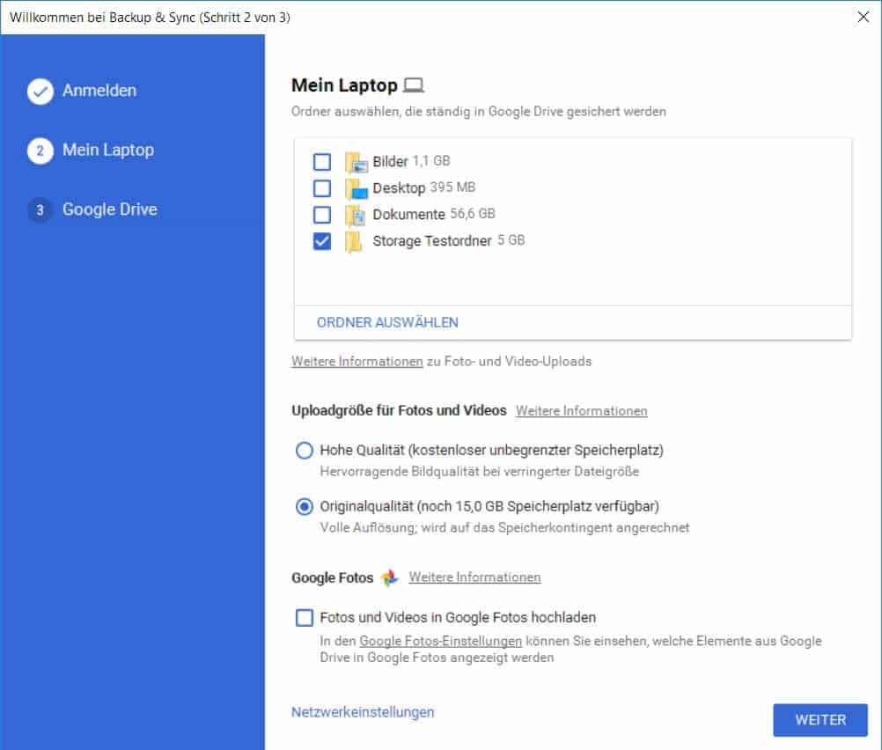This screenshot has height=750, width=882.
Task: Click the Desktop size value 395 MB
Action: (452, 187)
